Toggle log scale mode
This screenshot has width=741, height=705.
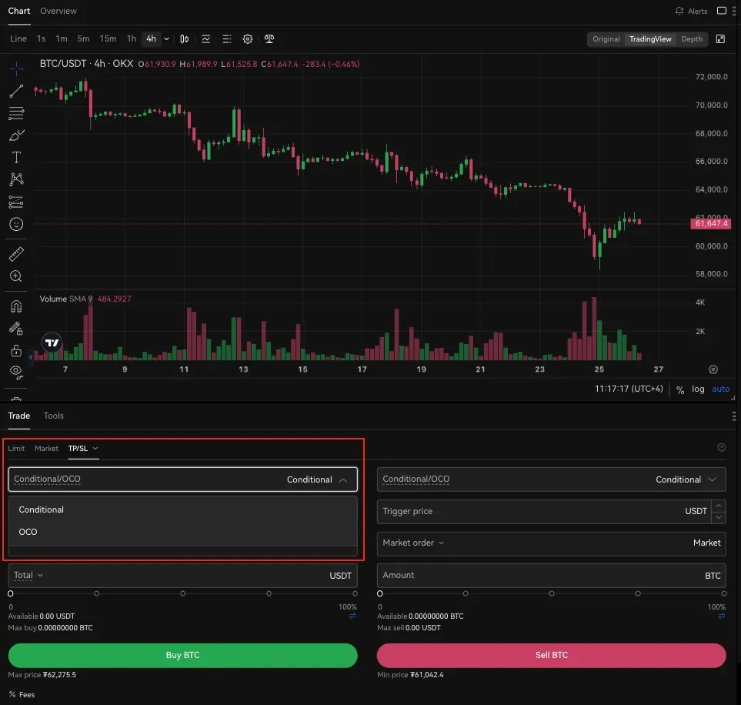[698, 389]
